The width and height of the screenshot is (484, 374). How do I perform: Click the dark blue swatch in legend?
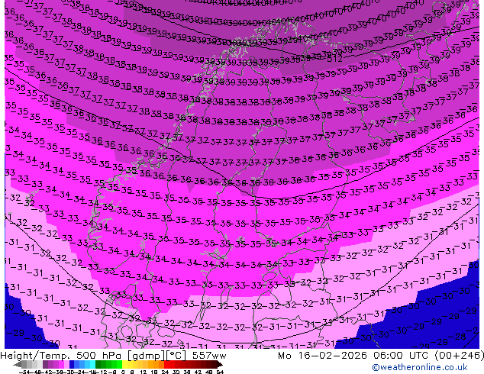pyautogui.click(x=72, y=365)
